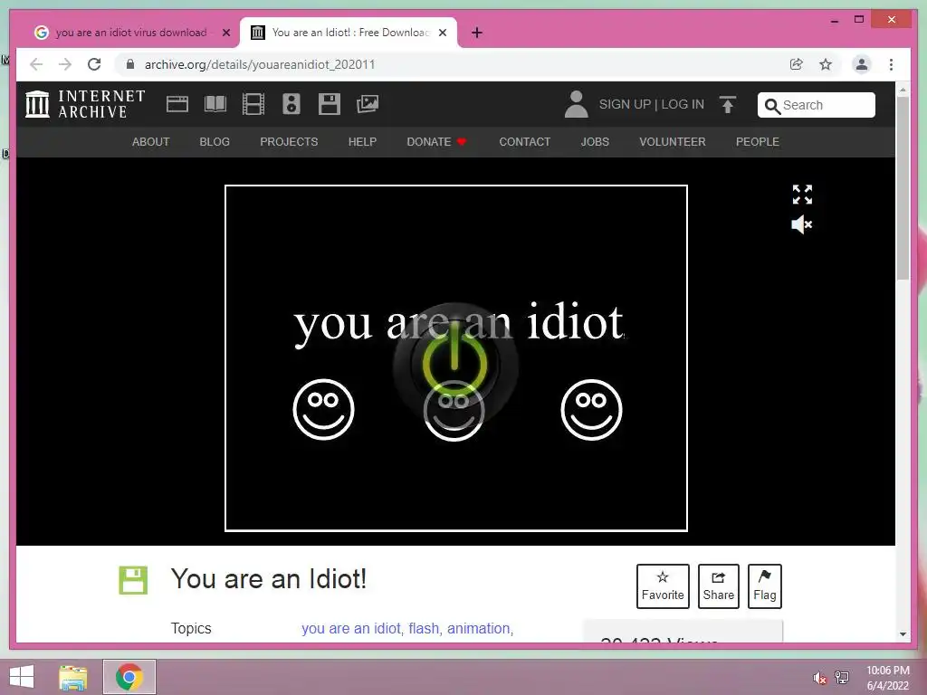Close the Internet Archive tab
The width and height of the screenshot is (927, 695).
pos(442,33)
